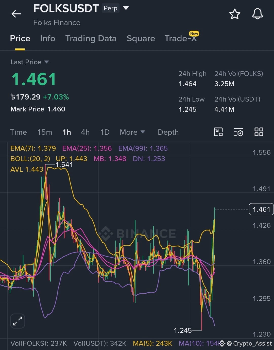Screen dimensions: 274x350
Task: Add FOLKSUSDT to favorites with star icon
Action: pos(235,14)
